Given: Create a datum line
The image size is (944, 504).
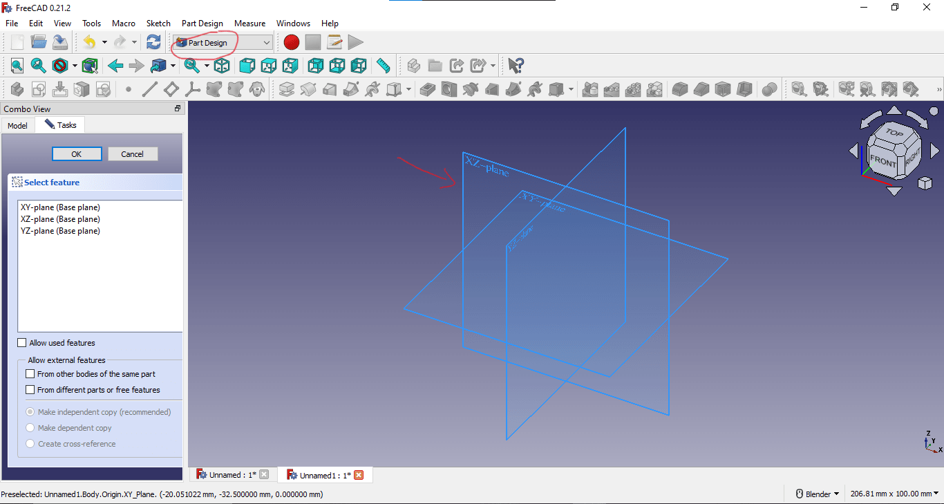Looking at the screenshot, I should pos(149,89).
